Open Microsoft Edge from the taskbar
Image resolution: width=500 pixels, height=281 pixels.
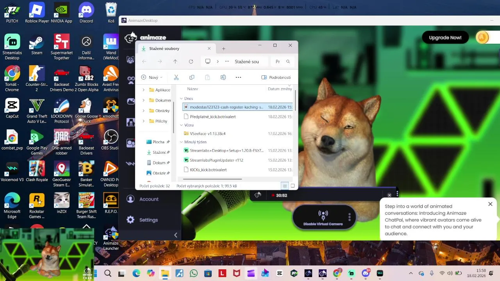tap(136, 273)
